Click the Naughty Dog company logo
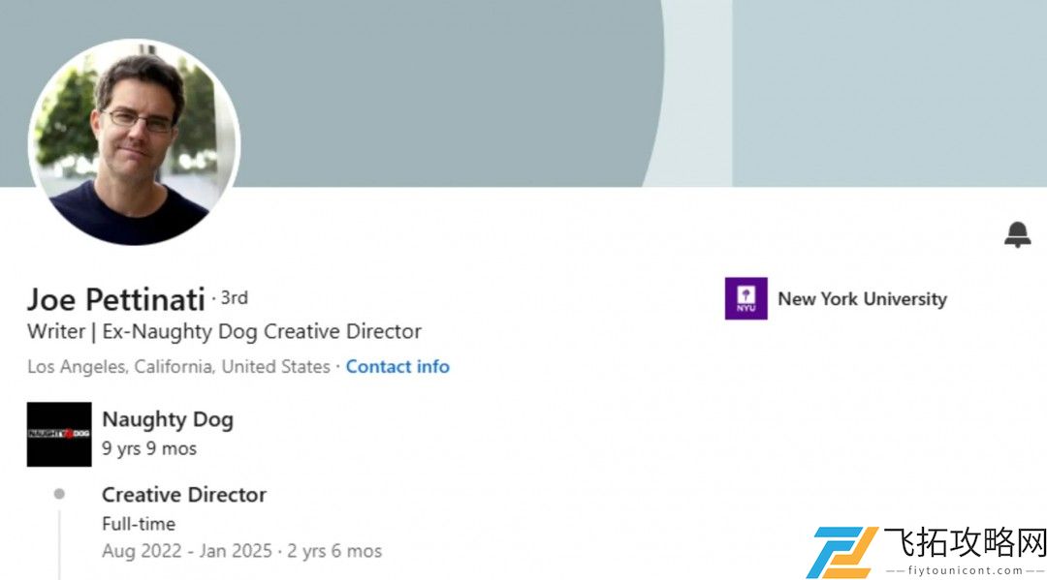1047x580 pixels. (x=59, y=434)
